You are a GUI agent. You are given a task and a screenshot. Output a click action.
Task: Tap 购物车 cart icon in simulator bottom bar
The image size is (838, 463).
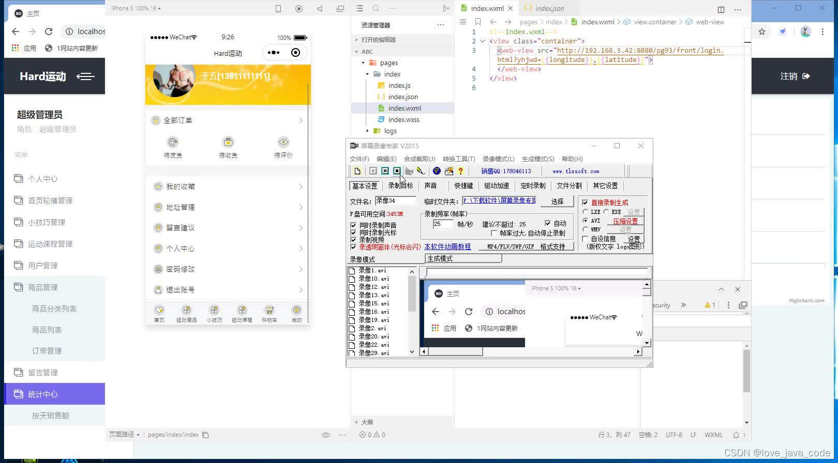pyautogui.click(x=269, y=310)
